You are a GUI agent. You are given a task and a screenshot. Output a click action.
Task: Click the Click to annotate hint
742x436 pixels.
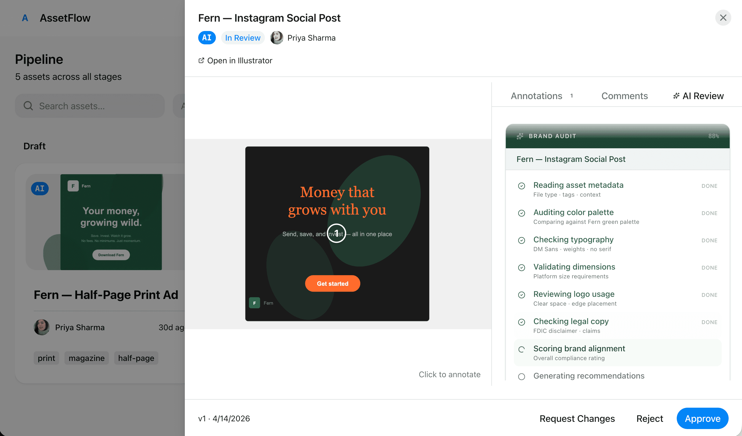pos(450,374)
